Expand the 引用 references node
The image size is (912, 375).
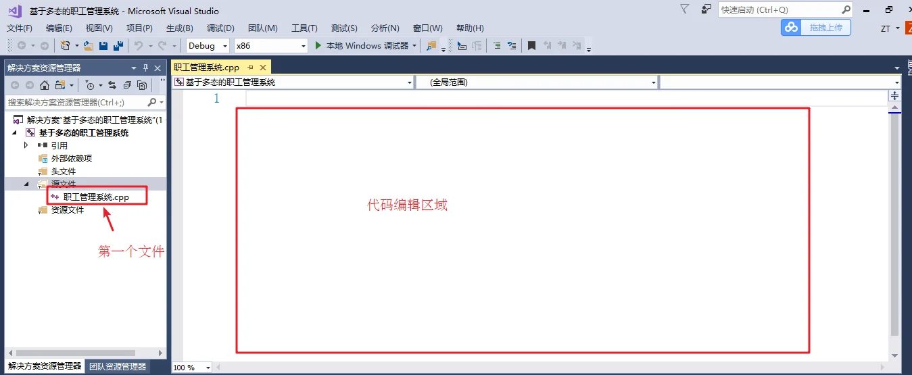coord(26,145)
